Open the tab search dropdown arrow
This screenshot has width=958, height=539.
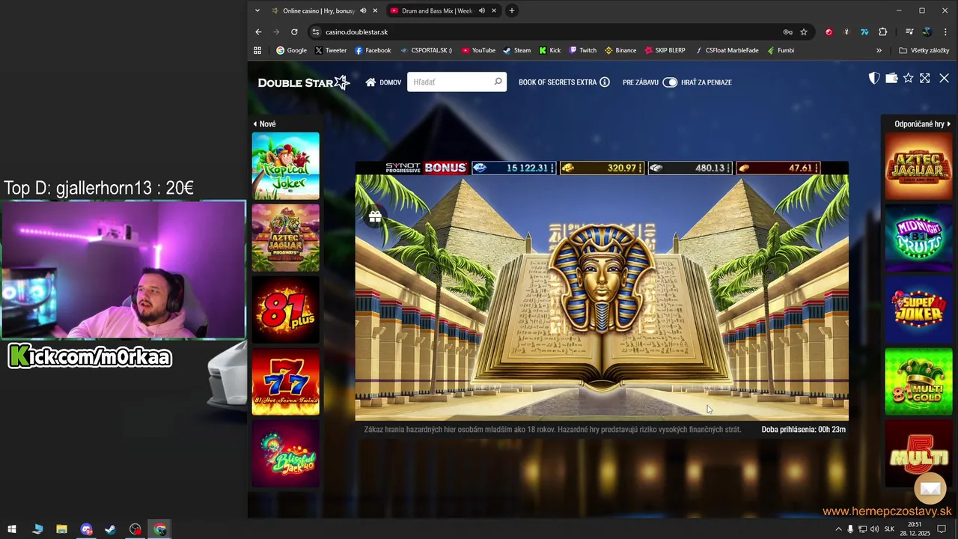(x=257, y=10)
